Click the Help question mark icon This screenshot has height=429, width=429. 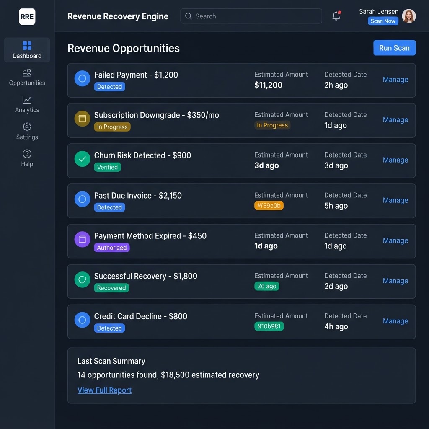(x=27, y=154)
